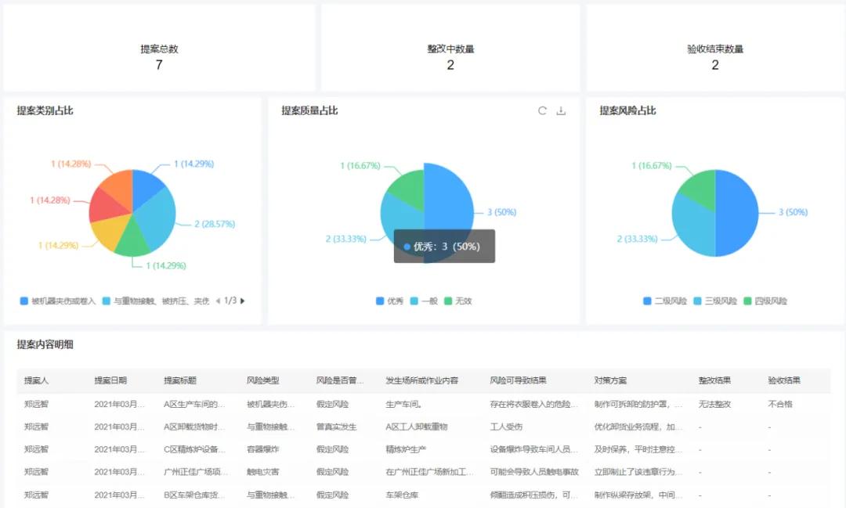Click the orange slice of category pie
Image resolution: width=846 pixels, height=508 pixels.
[118, 186]
